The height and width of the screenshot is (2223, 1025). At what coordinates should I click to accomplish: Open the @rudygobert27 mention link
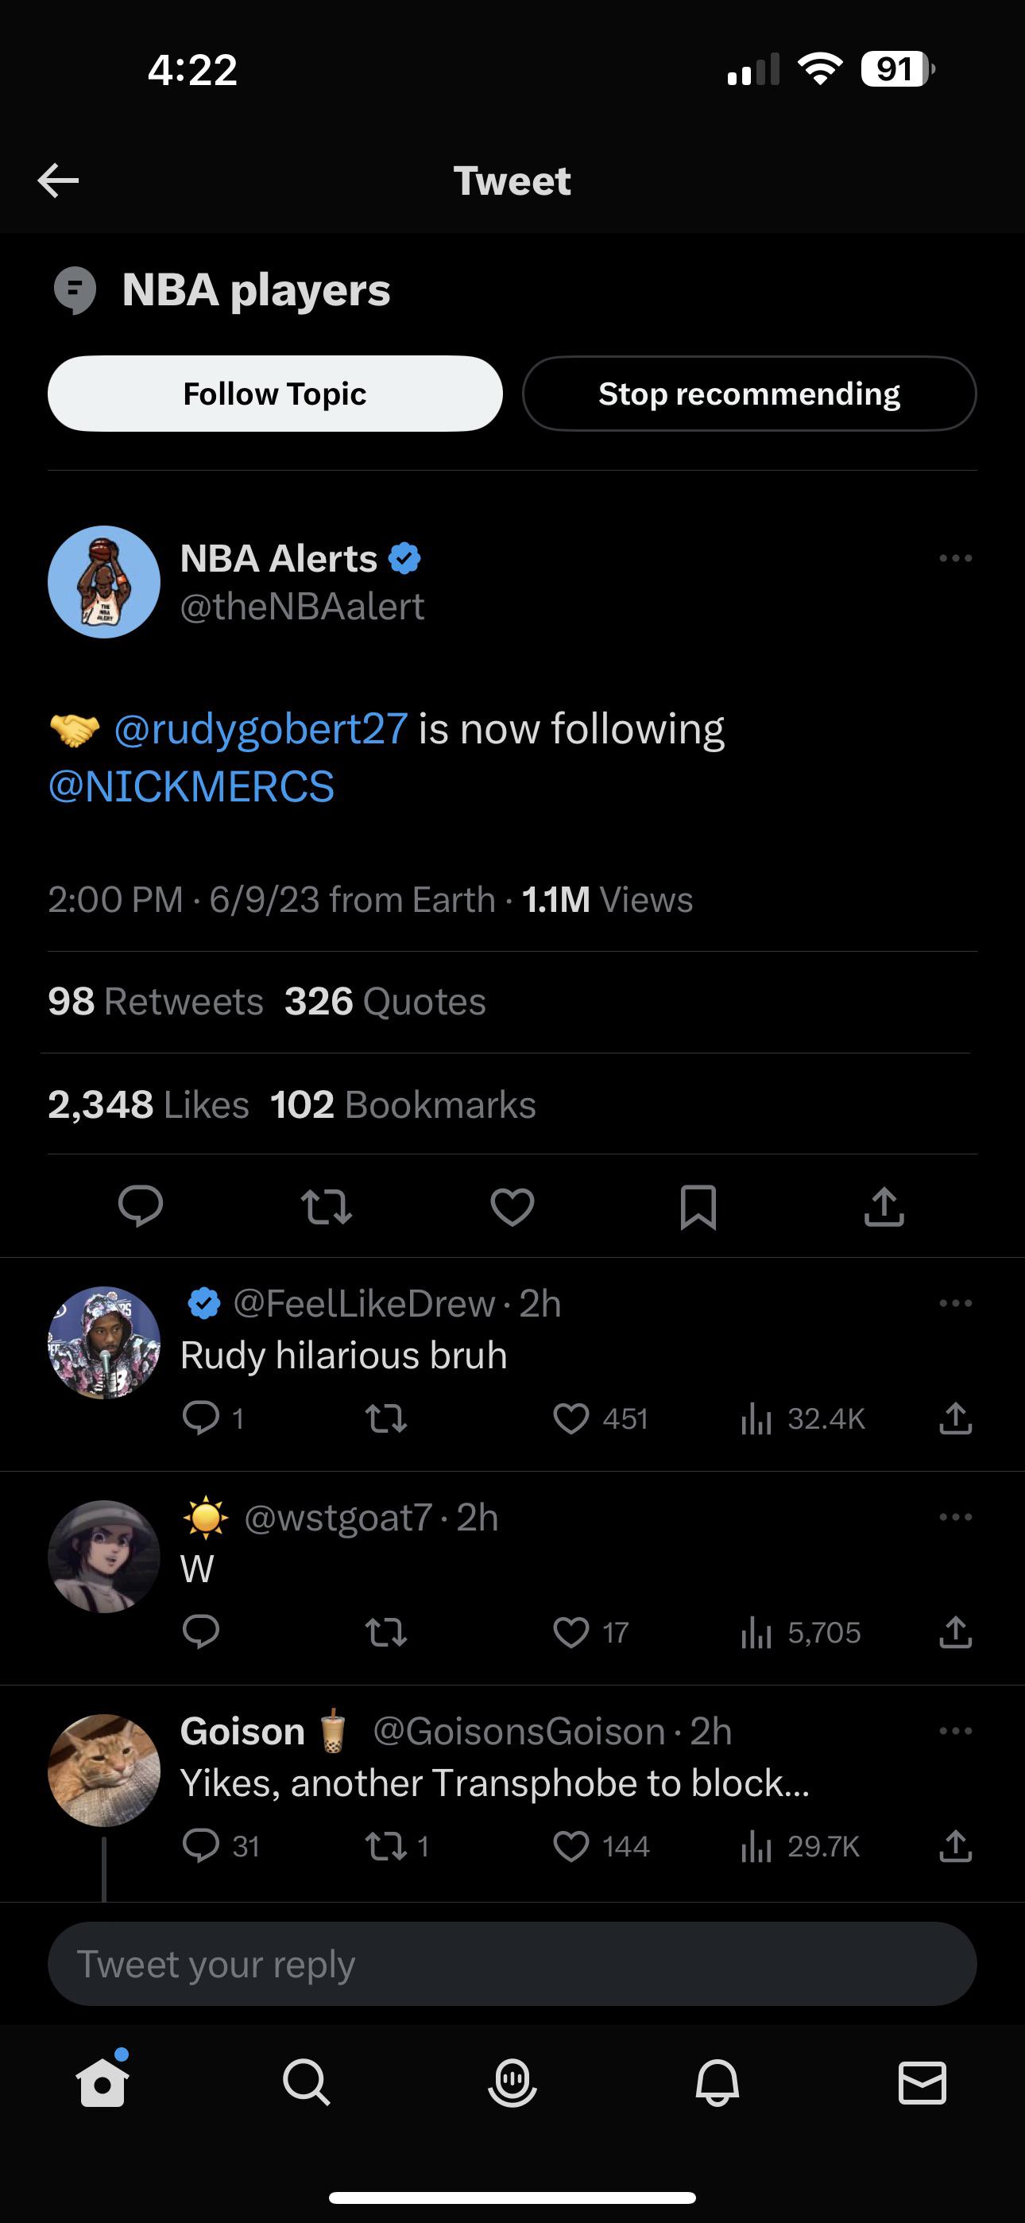pyautogui.click(x=261, y=729)
